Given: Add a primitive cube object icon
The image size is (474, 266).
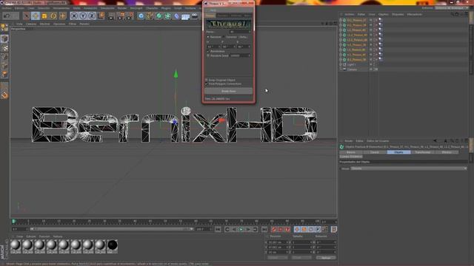Looking at the screenshot, I should (x=141, y=16).
